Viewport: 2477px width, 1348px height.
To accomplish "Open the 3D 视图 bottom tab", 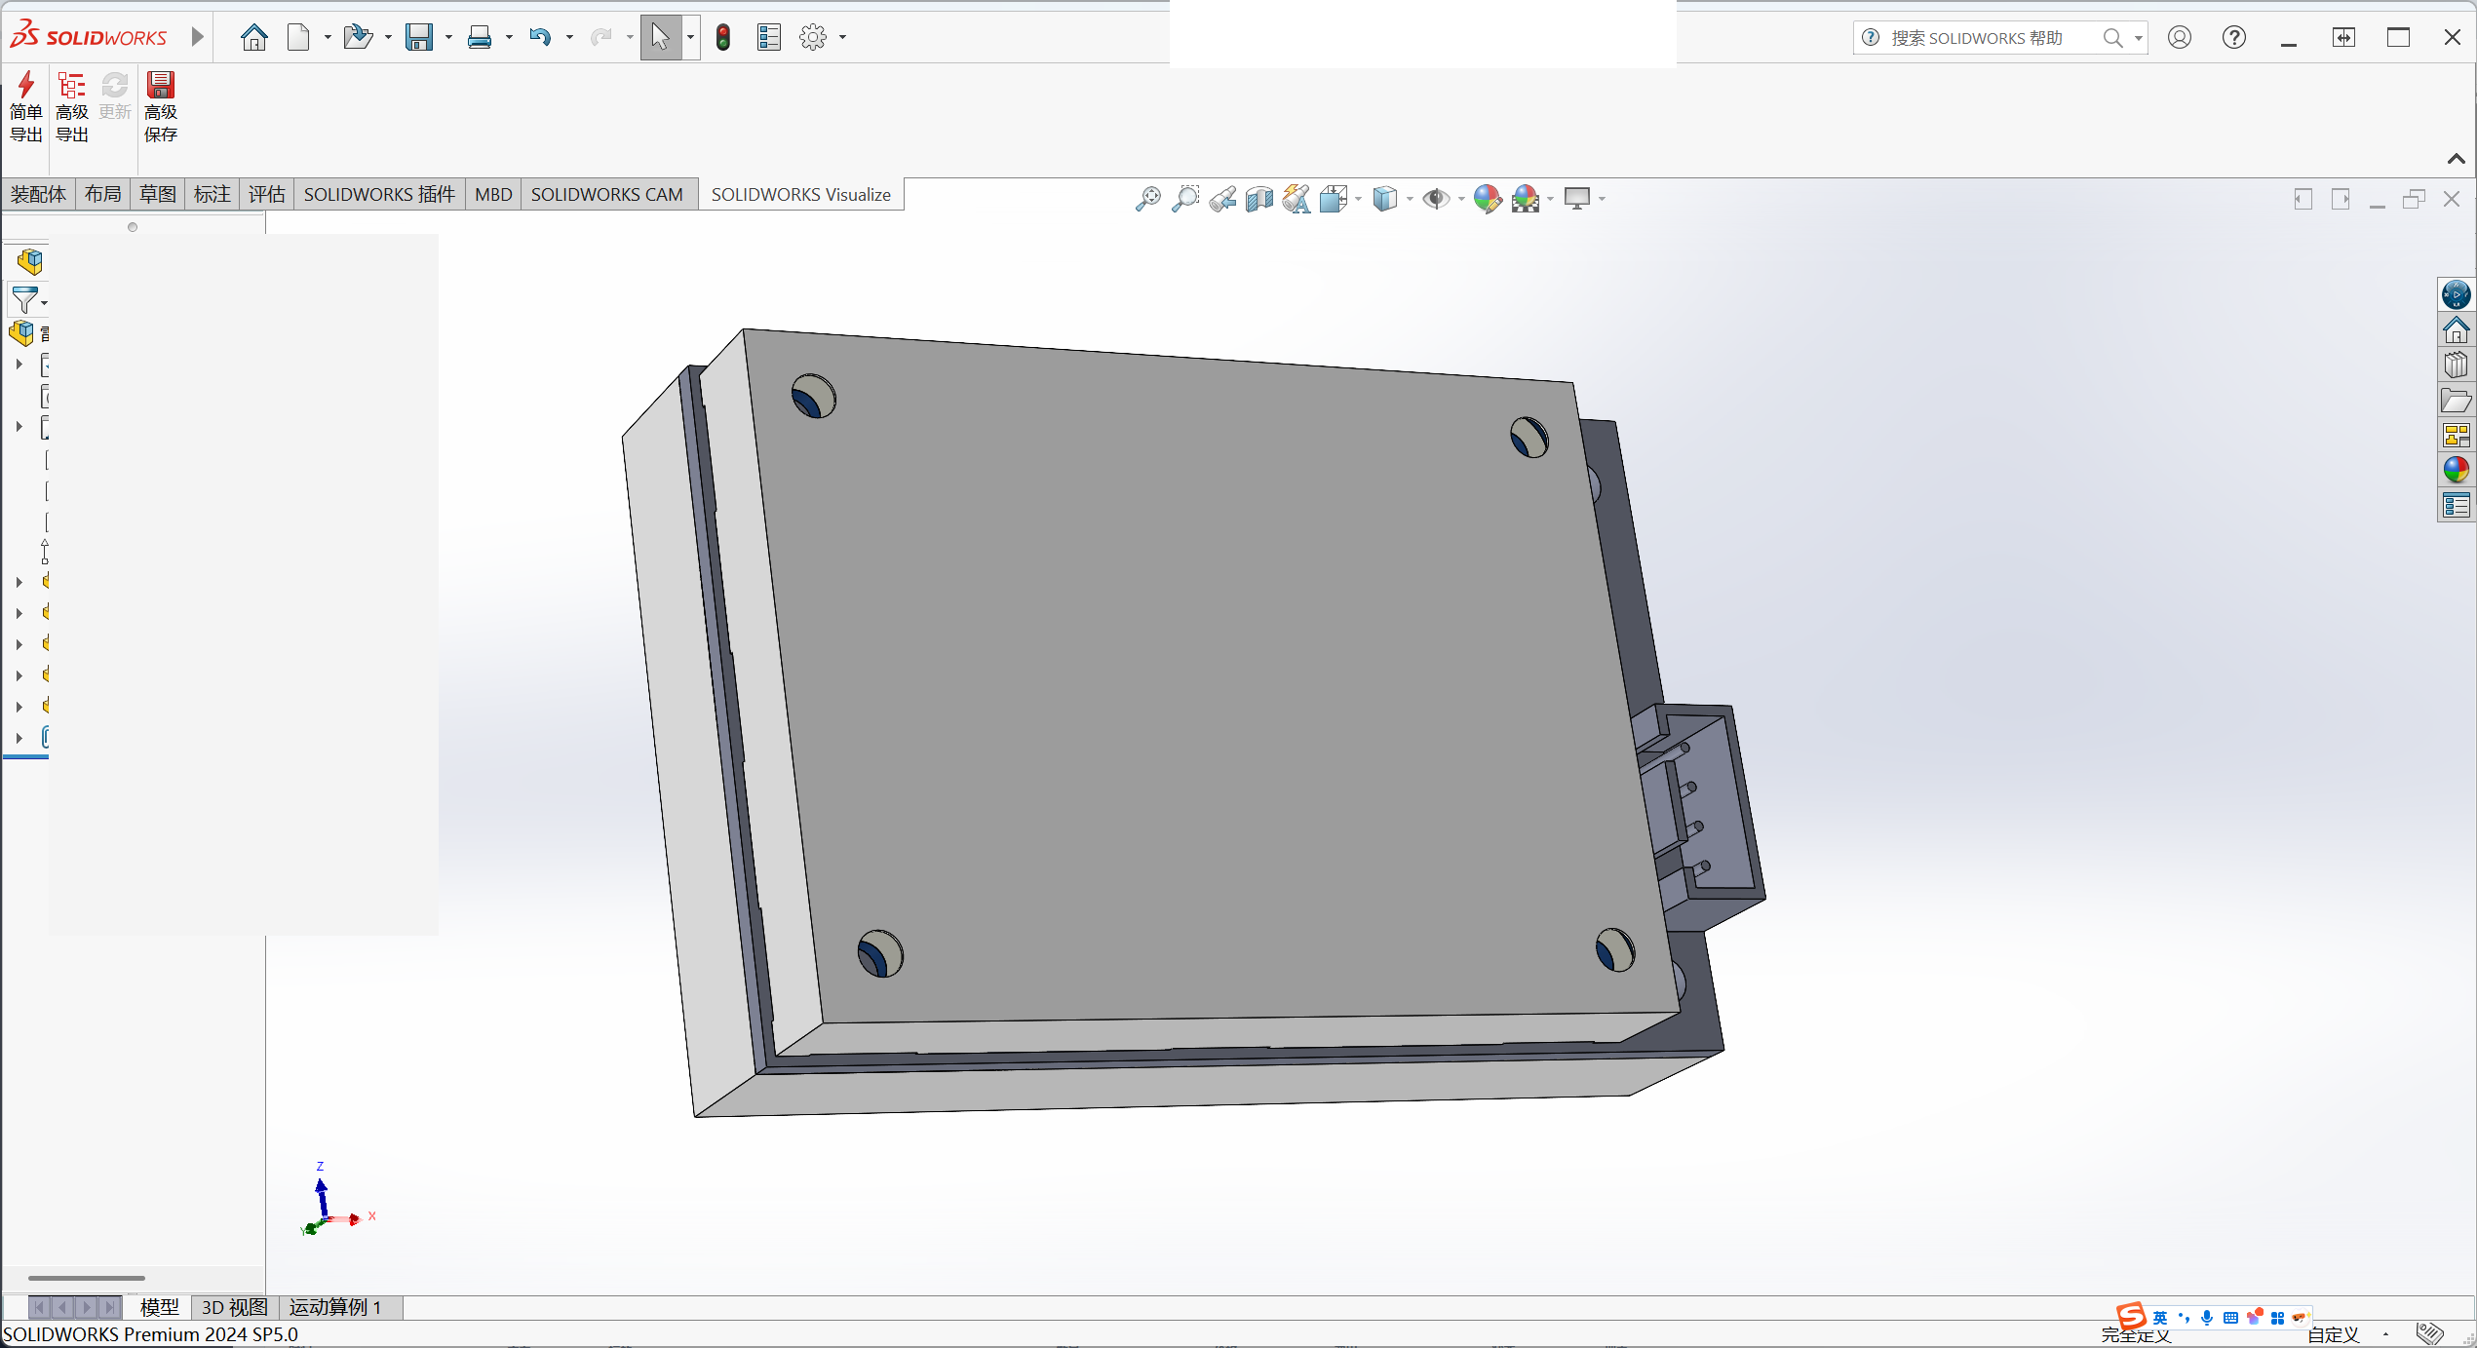I will (x=235, y=1307).
